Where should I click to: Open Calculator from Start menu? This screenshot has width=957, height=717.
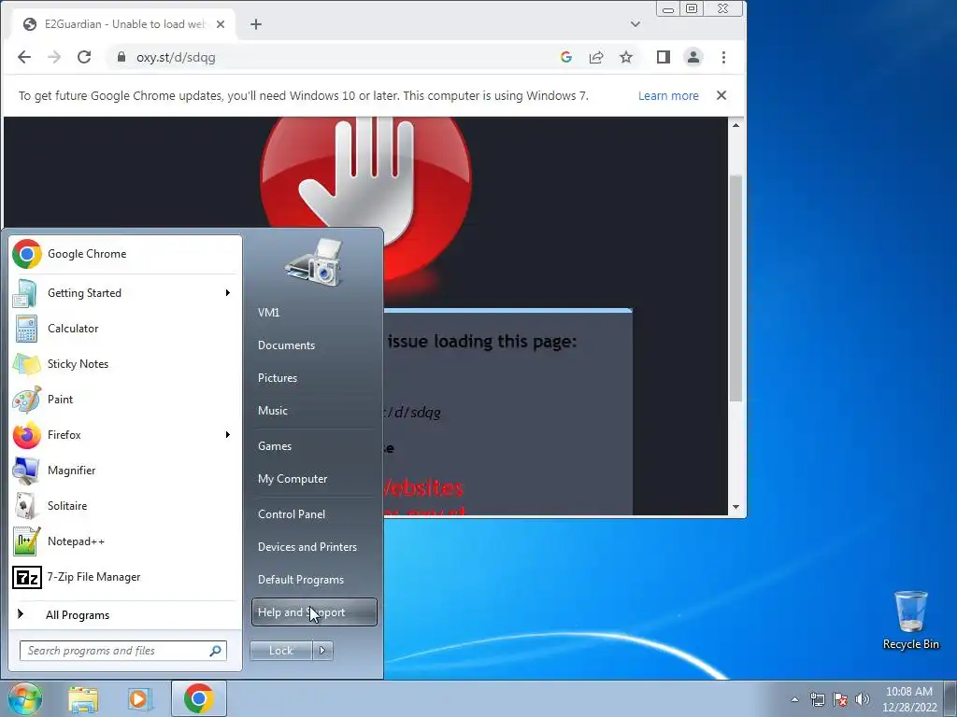125,328
